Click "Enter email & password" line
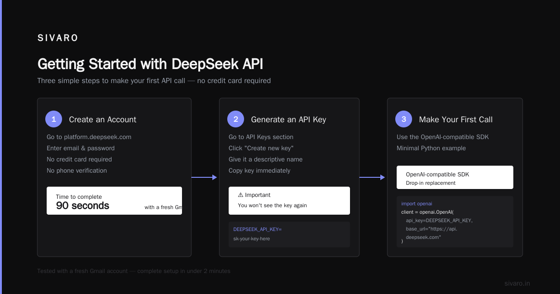The image size is (560, 294). coord(81,148)
